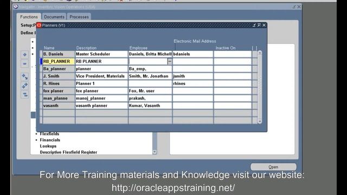Select Descriptive Flexfield Register in Navigator list
Screen dimensions: 347x195
coord(68,152)
